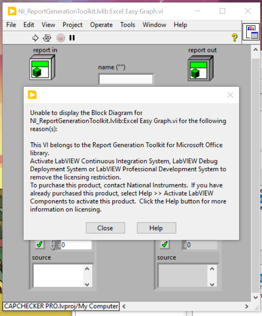
Task: Click the right error code numeric field
Action: (x=202, y=245)
